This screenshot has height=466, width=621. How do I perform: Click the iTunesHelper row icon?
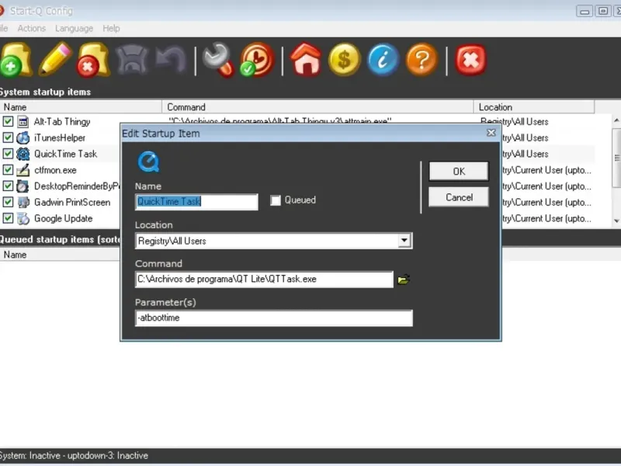point(23,138)
